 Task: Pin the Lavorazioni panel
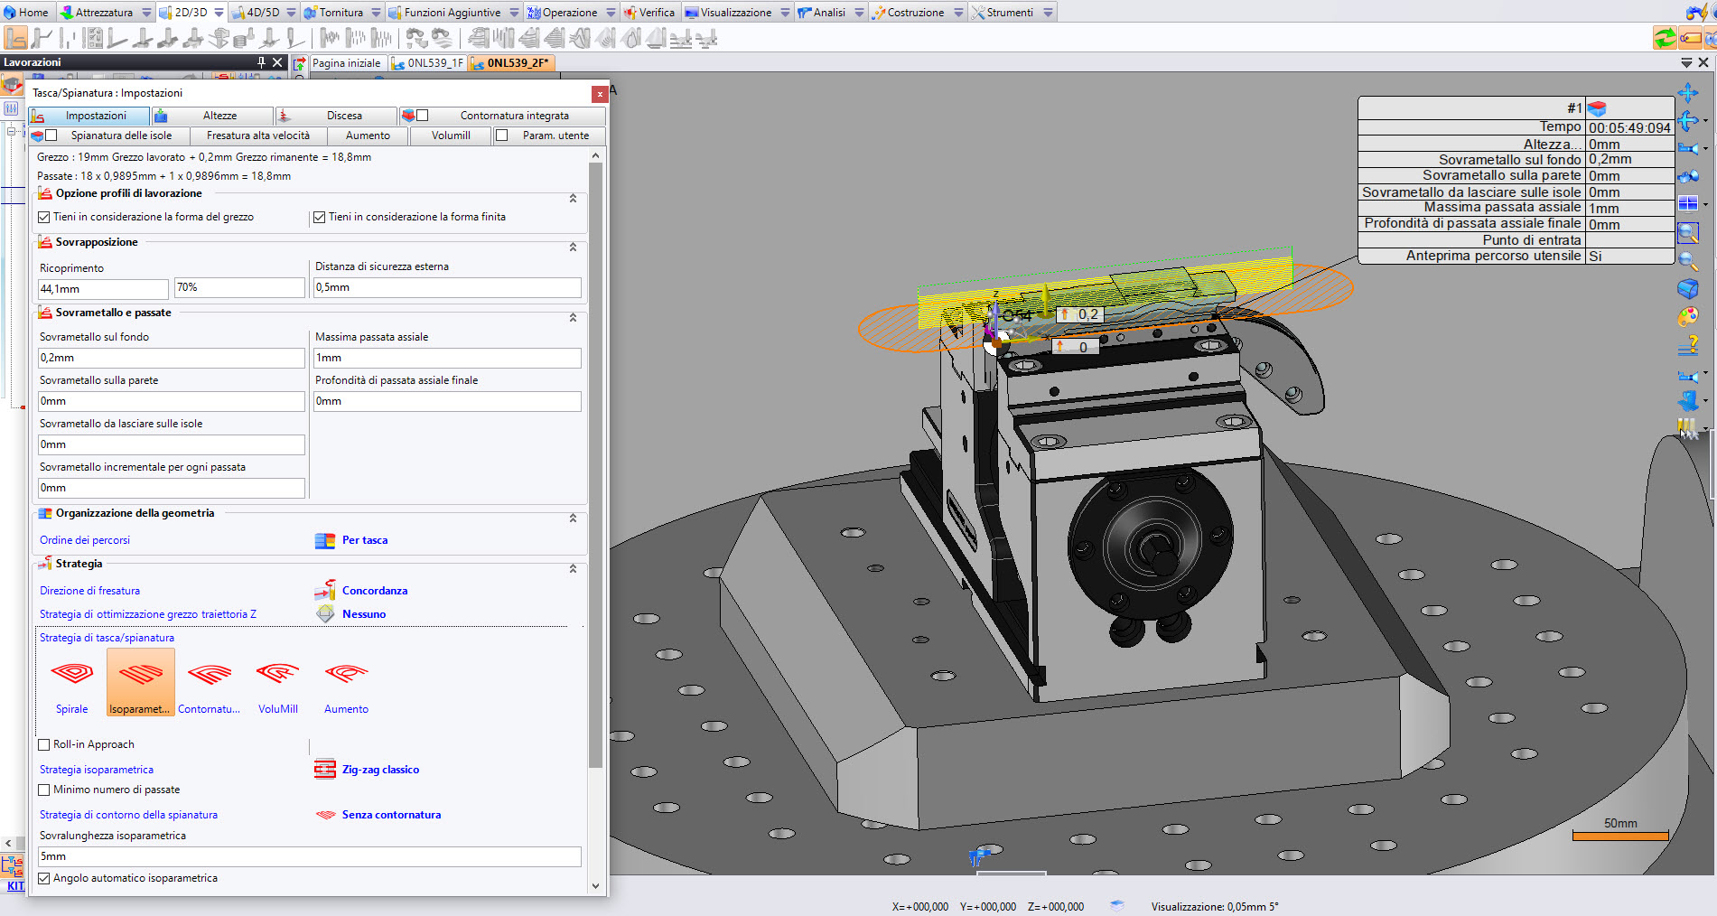(261, 62)
